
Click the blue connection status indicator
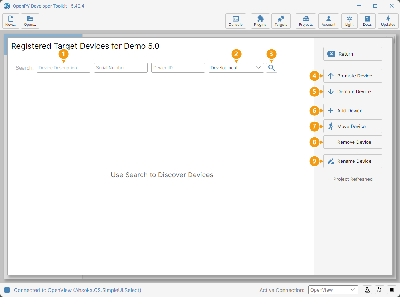pos(7,290)
